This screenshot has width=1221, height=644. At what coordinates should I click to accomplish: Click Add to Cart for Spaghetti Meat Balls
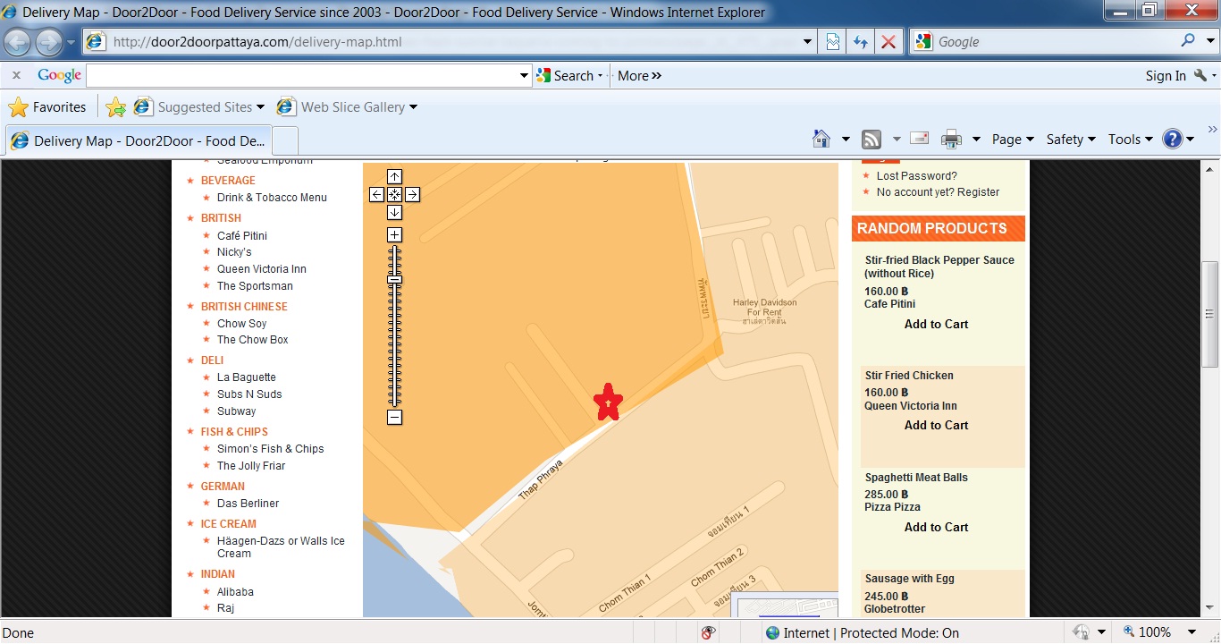(936, 527)
